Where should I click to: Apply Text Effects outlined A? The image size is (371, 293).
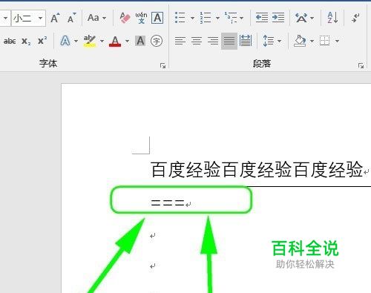click(65, 41)
